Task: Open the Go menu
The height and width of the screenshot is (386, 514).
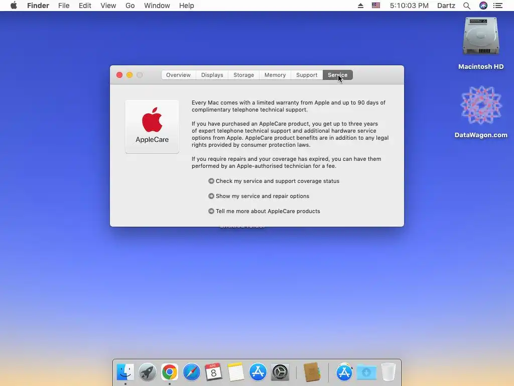Action: pyautogui.click(x=130, y=6)
